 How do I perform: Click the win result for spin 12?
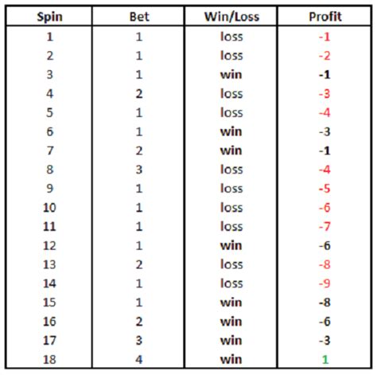point(231,246)
